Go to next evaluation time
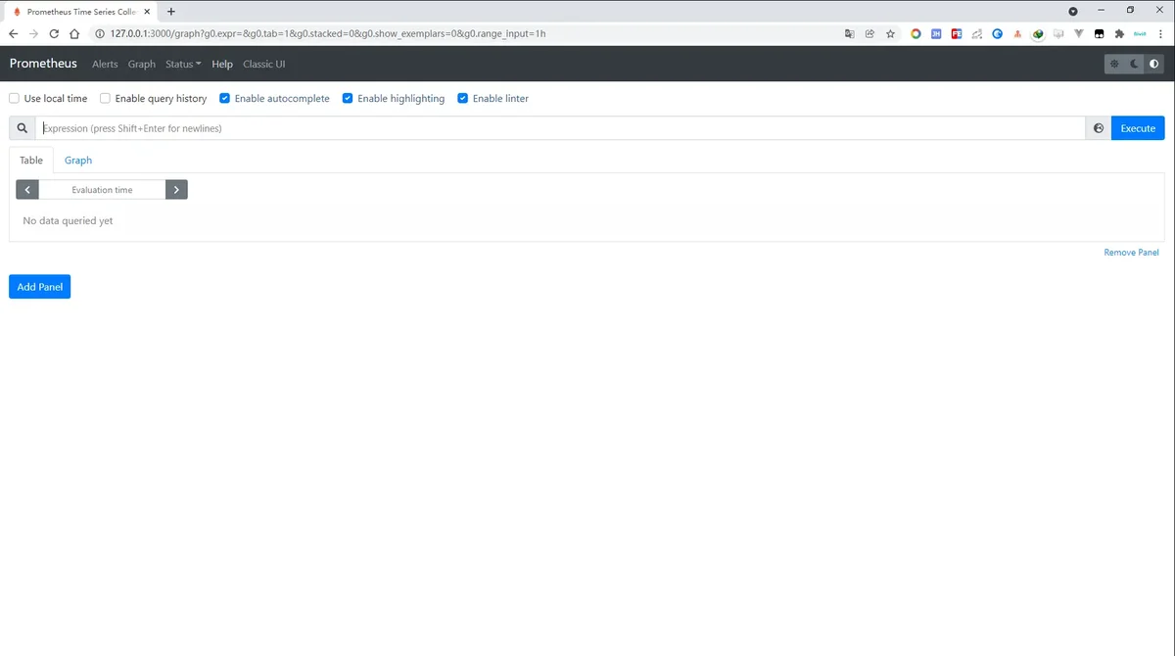 [x=176, y=190]
